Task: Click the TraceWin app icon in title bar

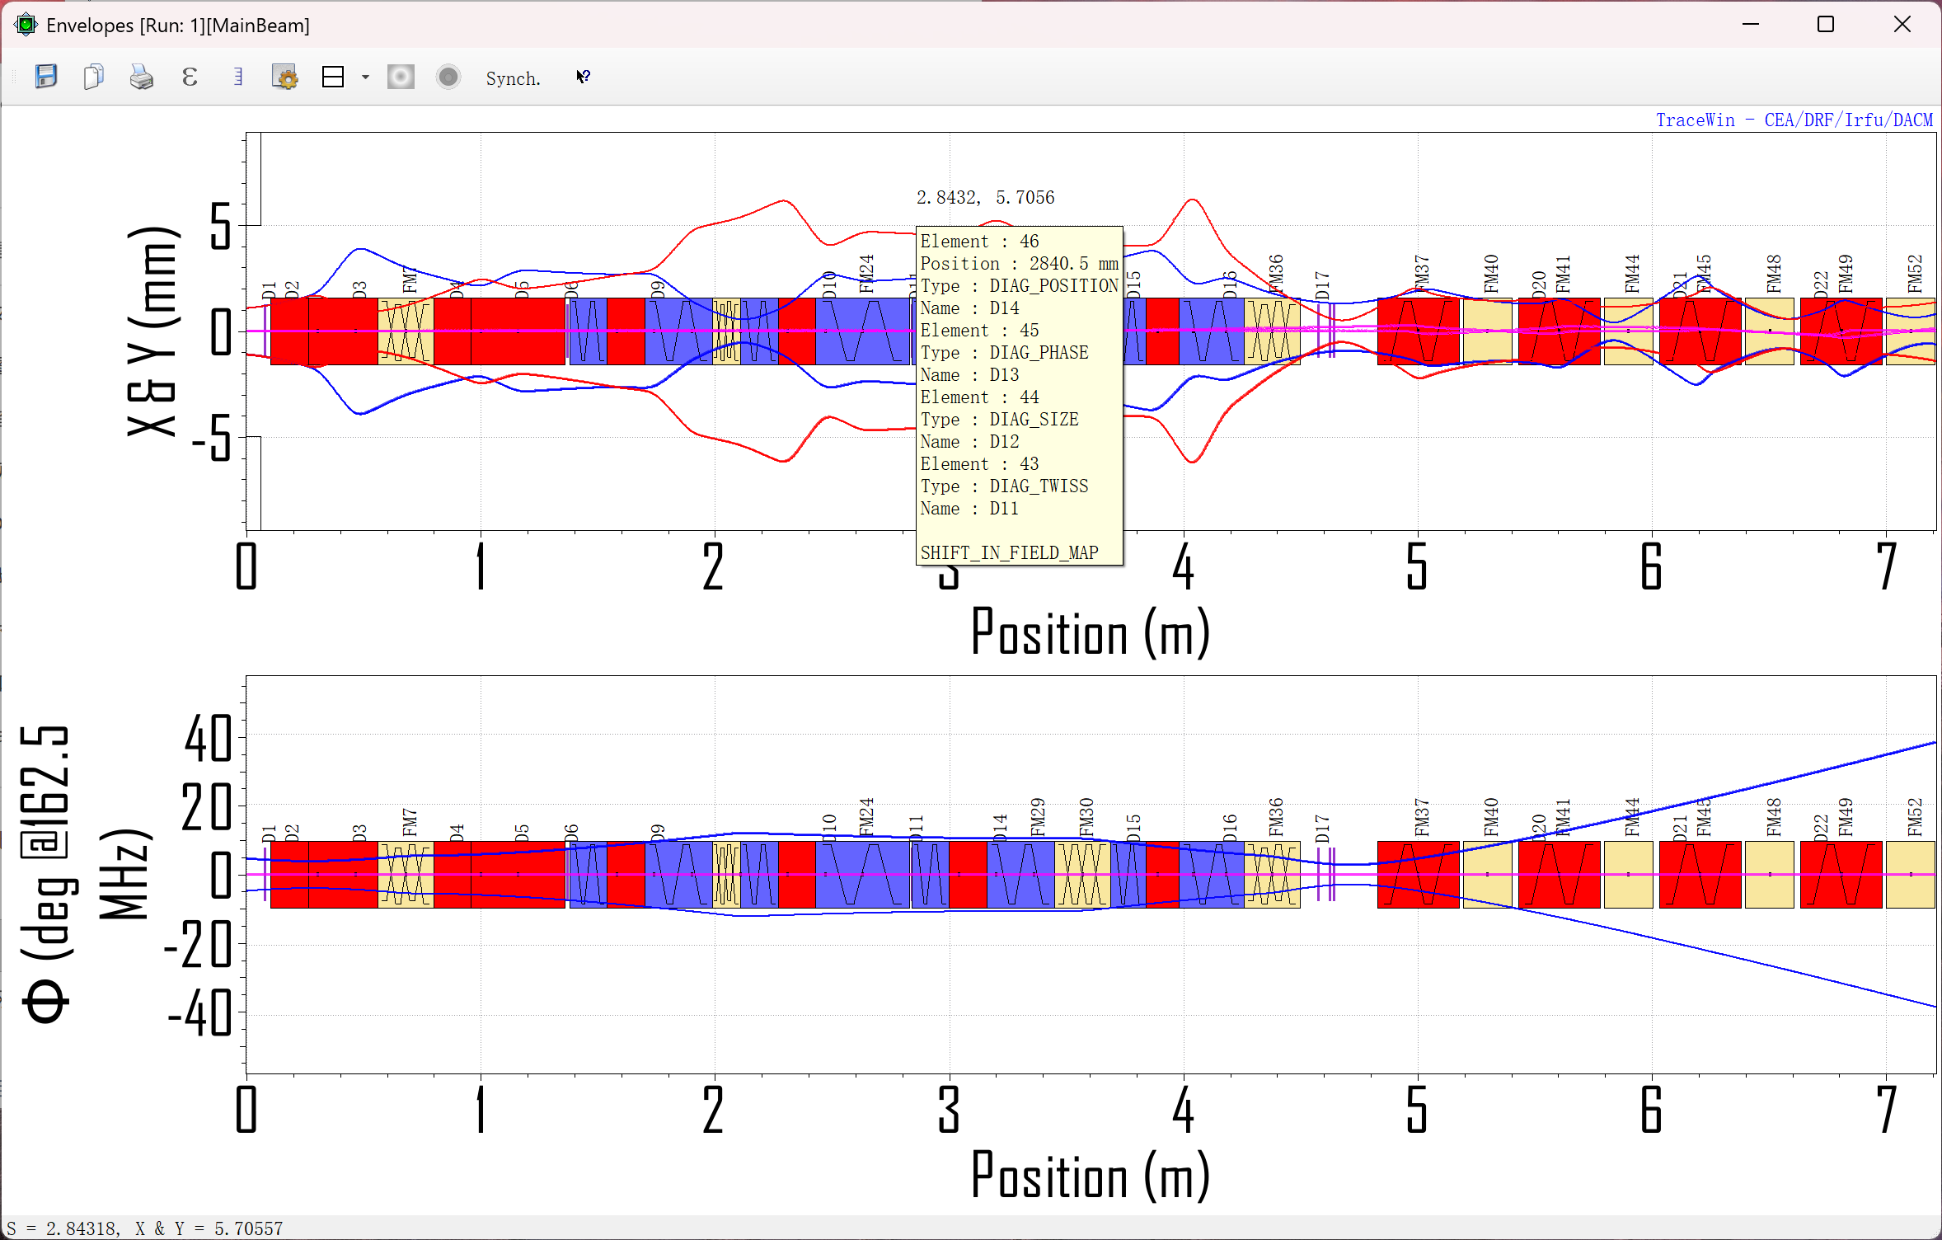Action: pos(26,25)
